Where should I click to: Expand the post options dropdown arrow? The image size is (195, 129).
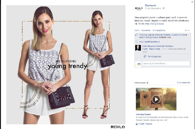188,31
